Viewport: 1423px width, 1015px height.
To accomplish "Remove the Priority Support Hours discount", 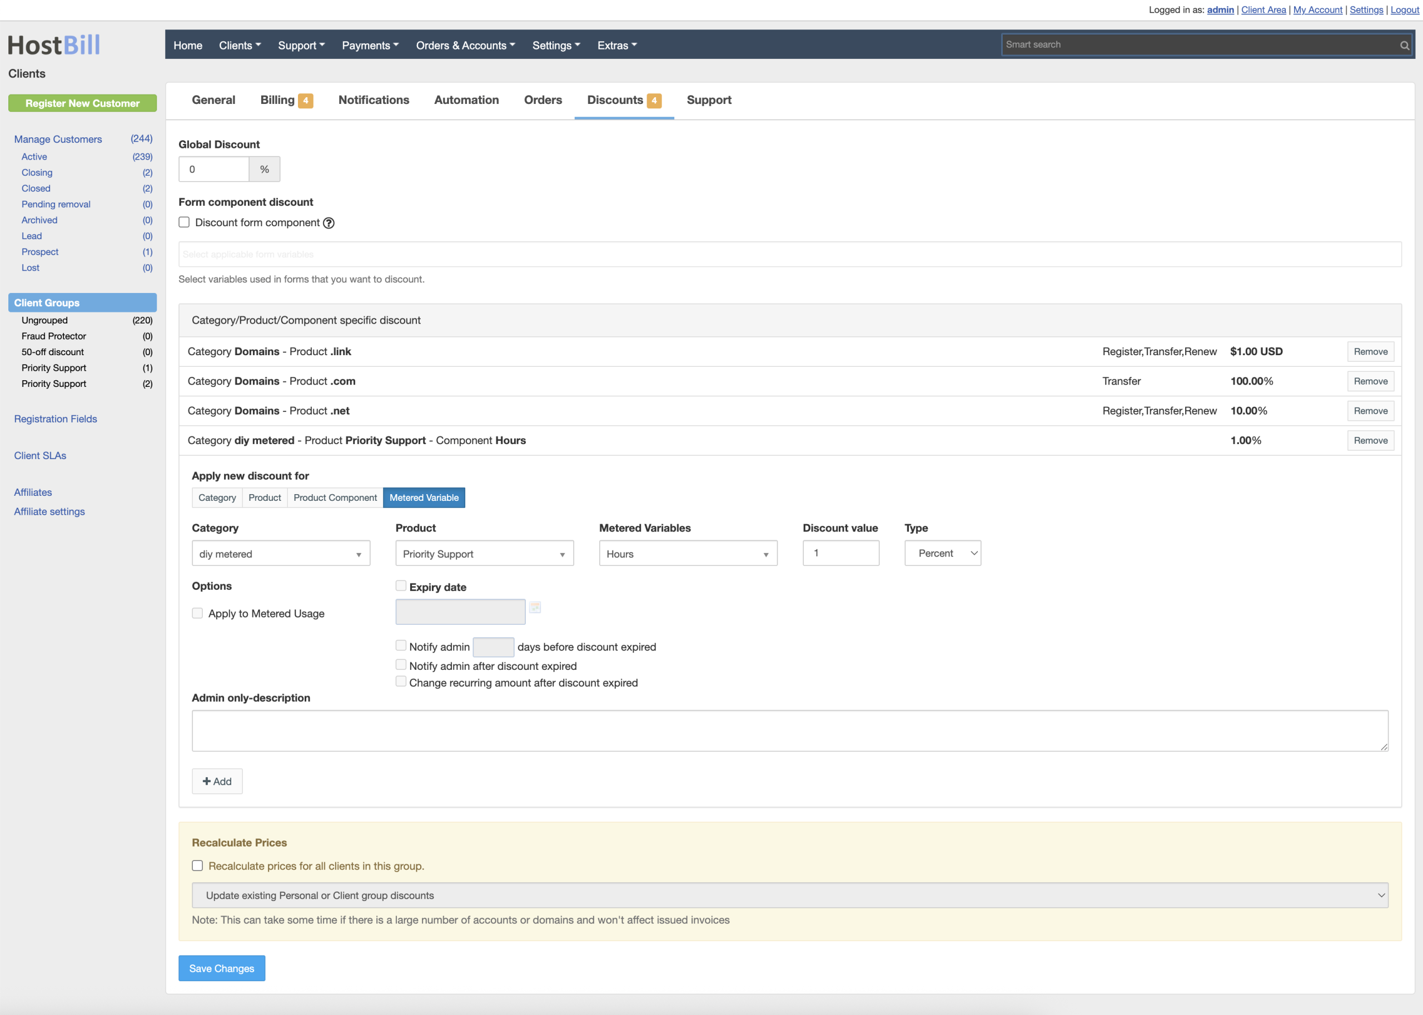I will 1371,441.
